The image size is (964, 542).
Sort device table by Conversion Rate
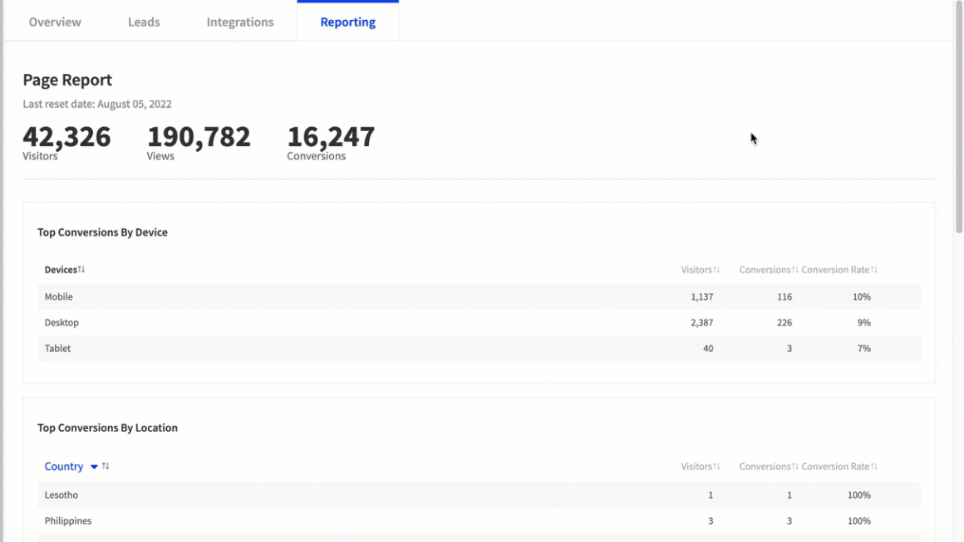tap(873, 270)
